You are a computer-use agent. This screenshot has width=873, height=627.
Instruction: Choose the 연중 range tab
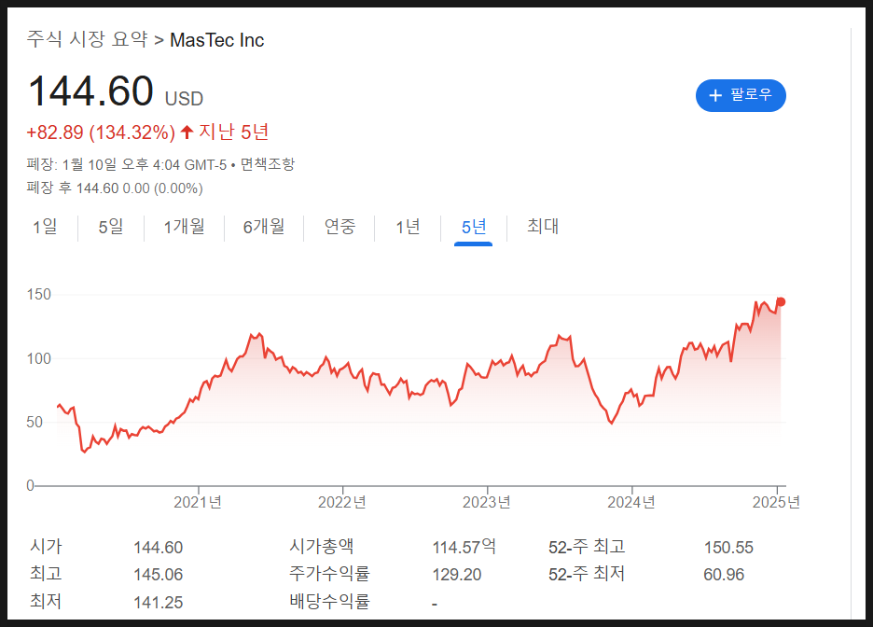click(339, 227)
